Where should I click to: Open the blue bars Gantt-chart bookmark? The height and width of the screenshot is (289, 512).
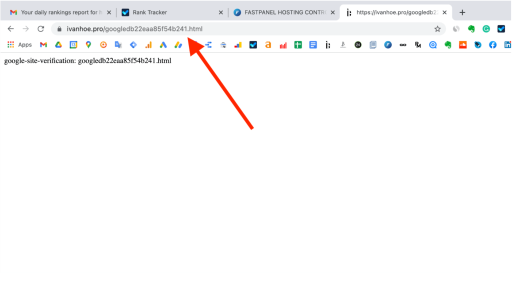click(x=208, y=44)
